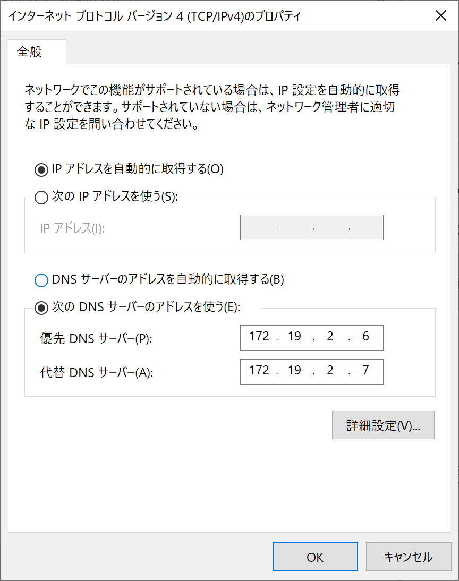Open 詳細設定(V)... advanced settings

383,425
